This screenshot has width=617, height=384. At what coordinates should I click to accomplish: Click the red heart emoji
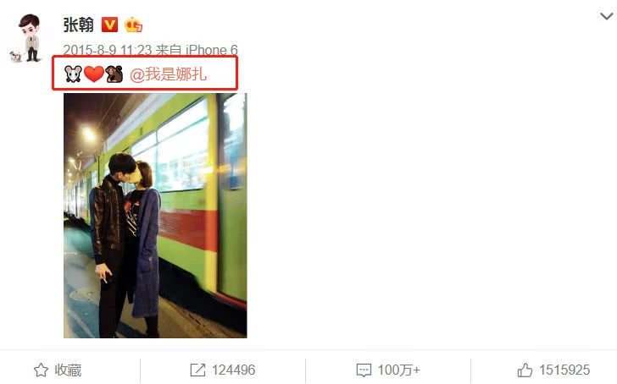pyautogui.click(x=93, y=74)
